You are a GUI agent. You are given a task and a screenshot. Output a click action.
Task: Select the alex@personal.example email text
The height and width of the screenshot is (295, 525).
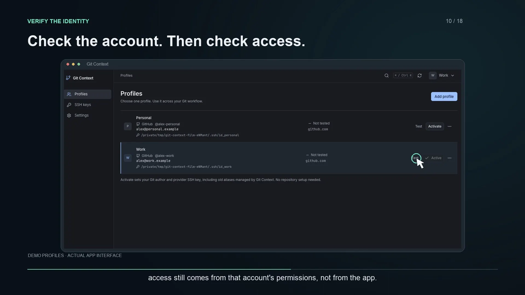point(157,129)
